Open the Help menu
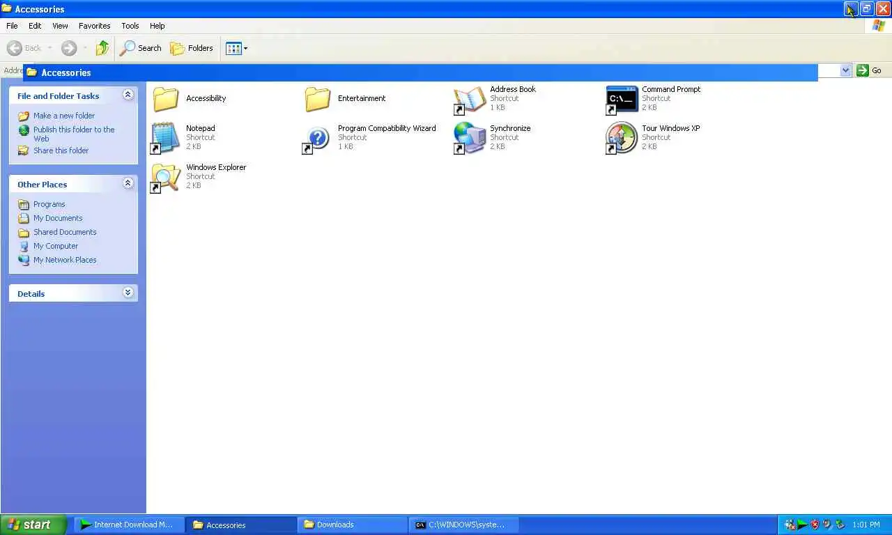892x535 pixels. point(157,26)
